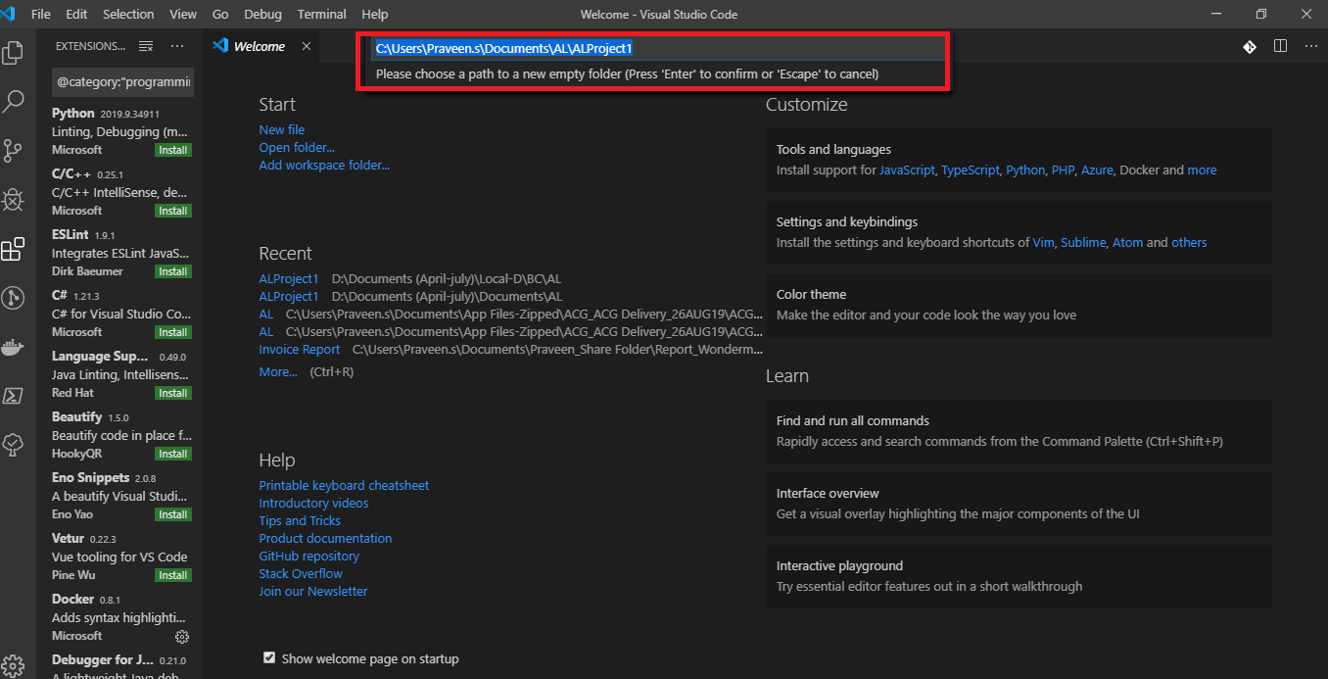This screenshot has height=679, width=1328.
Task: Open Introductory videos link
Action: [313, 503]
